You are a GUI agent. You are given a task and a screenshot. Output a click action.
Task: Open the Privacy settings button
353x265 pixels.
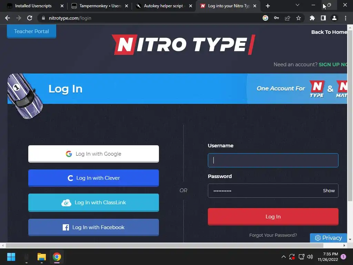pos(329,238)
